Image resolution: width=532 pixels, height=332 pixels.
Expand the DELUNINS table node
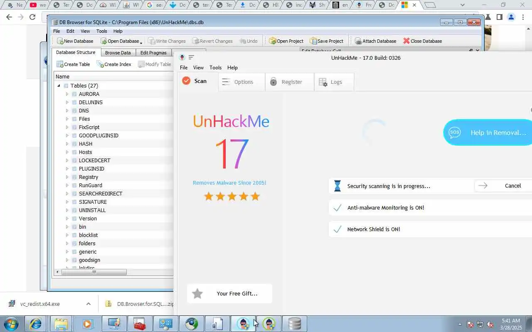tap(67, 103)
